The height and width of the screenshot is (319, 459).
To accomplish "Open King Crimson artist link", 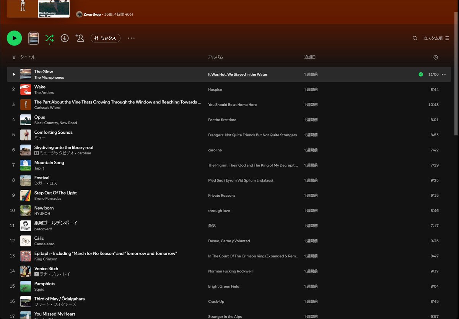I will pyautogui.click(x=46, y=259).
